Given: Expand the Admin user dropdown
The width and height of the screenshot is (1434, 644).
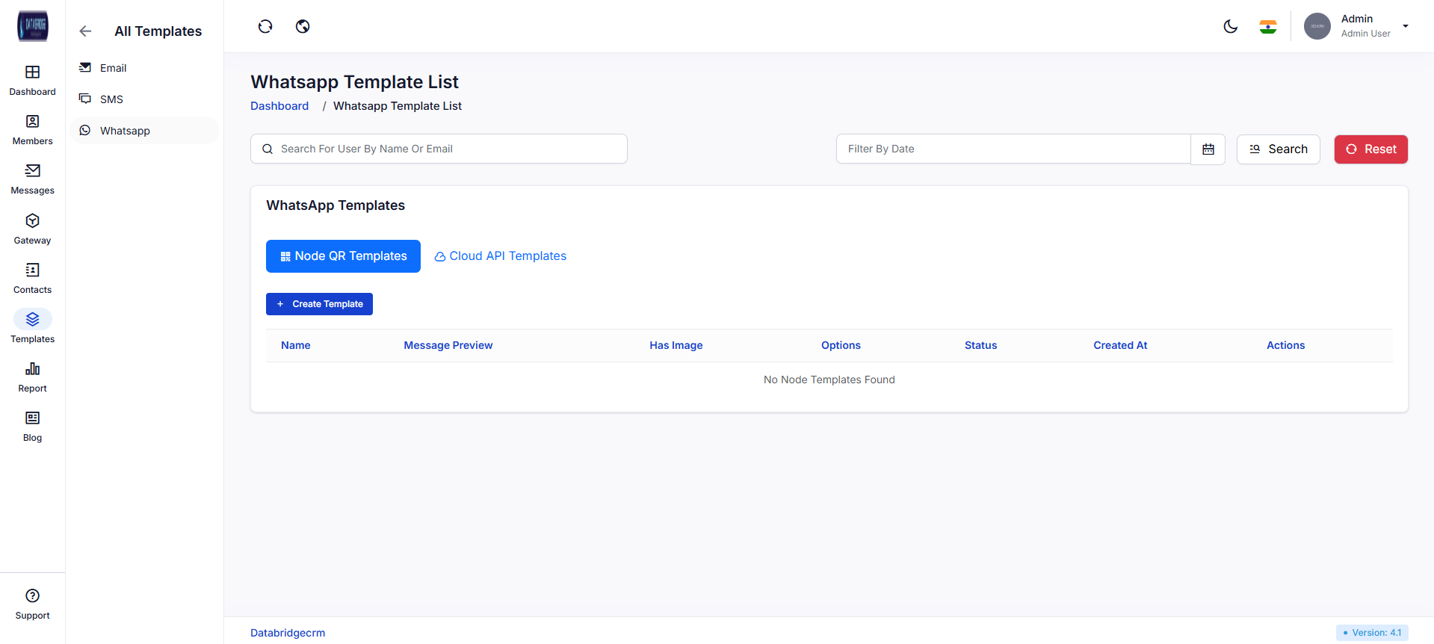Looking at the screenshot, I should (x=1405, y=26).
